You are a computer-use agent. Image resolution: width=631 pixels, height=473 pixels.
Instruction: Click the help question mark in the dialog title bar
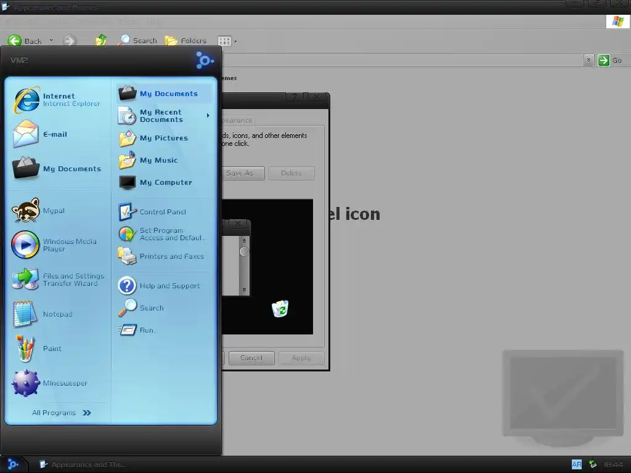tap(294, 97)
